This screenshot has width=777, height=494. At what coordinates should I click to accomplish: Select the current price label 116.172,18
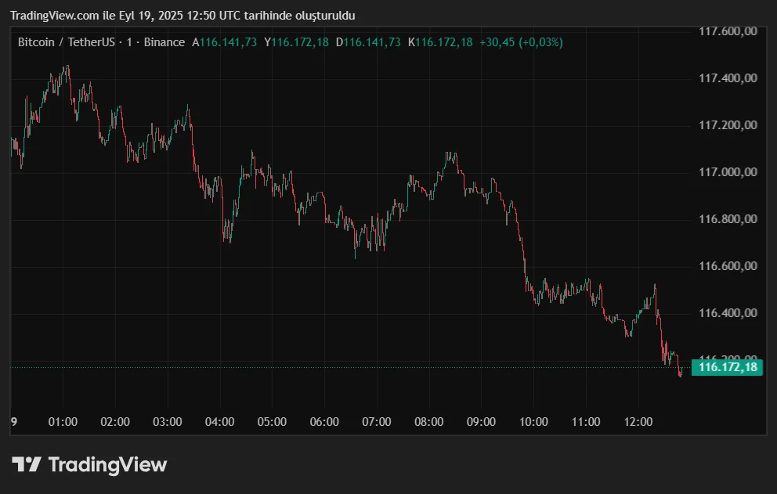727,367
